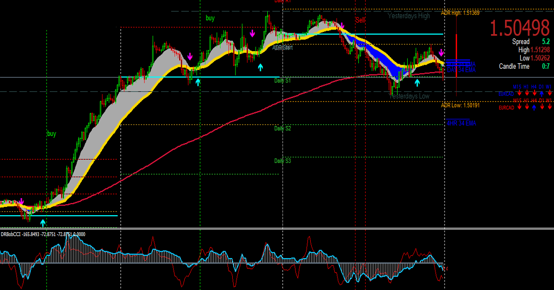Click the blue up arrow under D1

click(542, 94)
